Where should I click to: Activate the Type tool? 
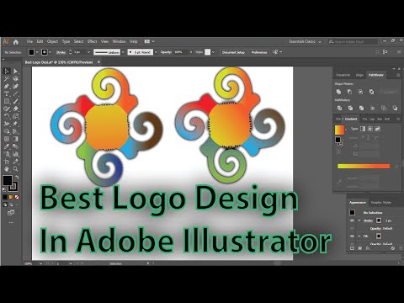coord(7,94)
